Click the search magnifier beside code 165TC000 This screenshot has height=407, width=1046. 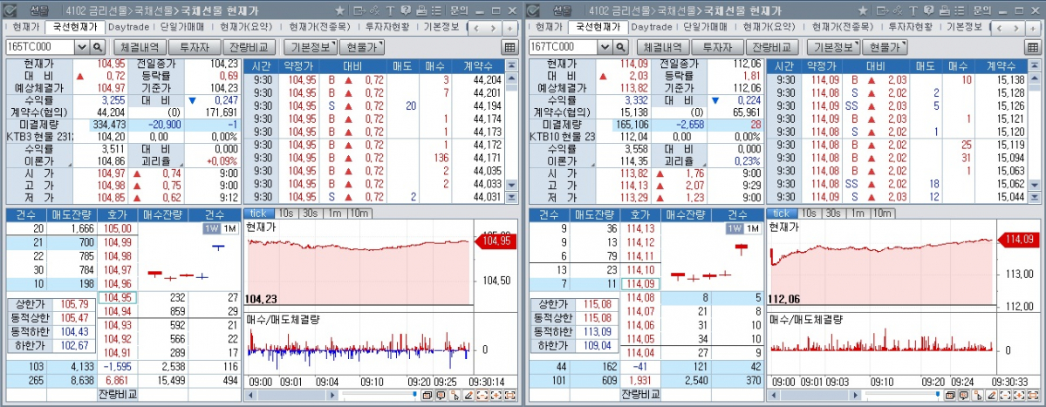(x=98, y=47)
